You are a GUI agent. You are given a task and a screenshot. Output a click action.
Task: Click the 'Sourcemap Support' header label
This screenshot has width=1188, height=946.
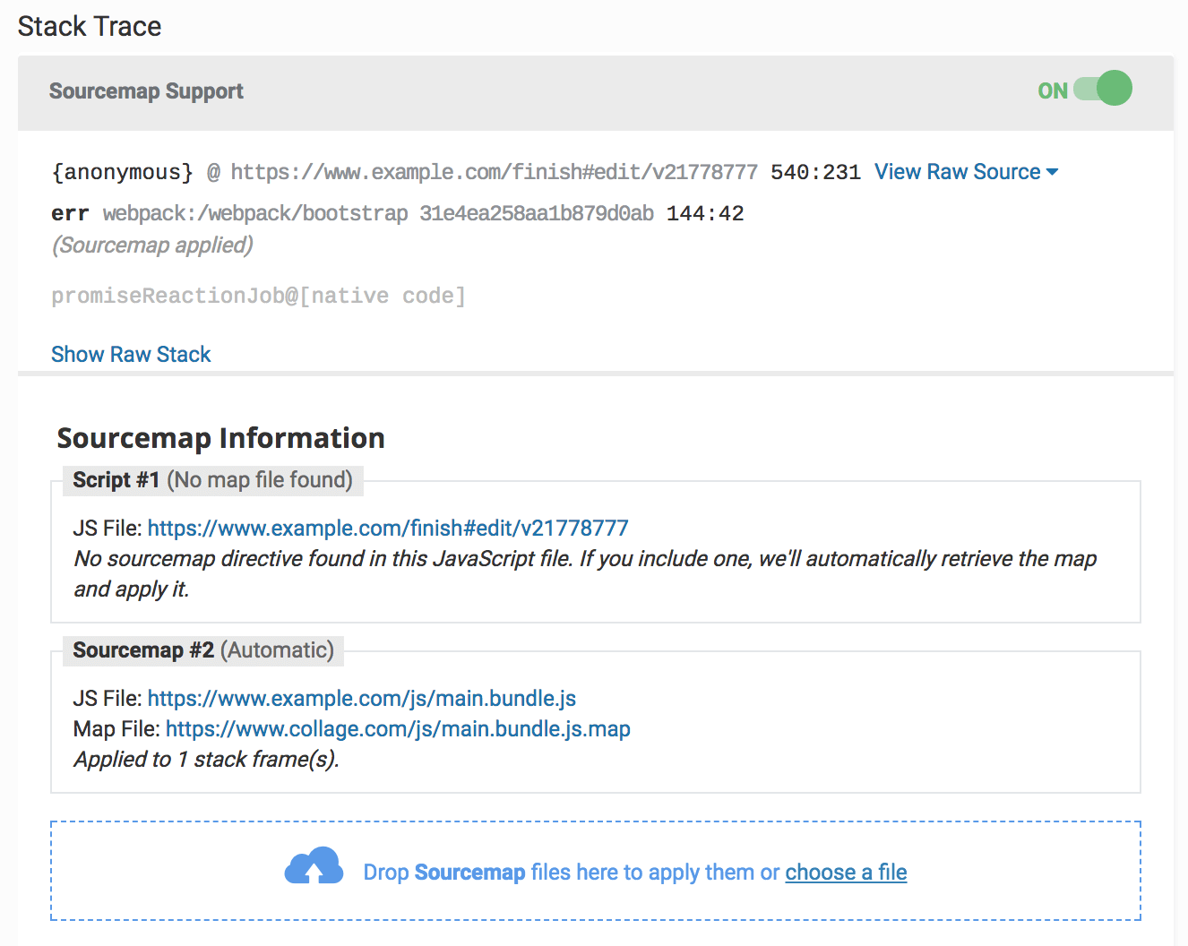click(x=146, y=91)
